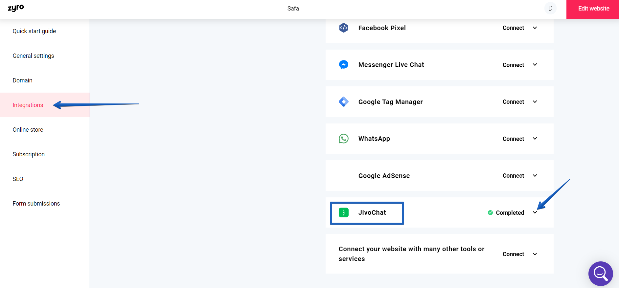
Task: Open Quick start guide in sidebar
Action: coord(45,31)
